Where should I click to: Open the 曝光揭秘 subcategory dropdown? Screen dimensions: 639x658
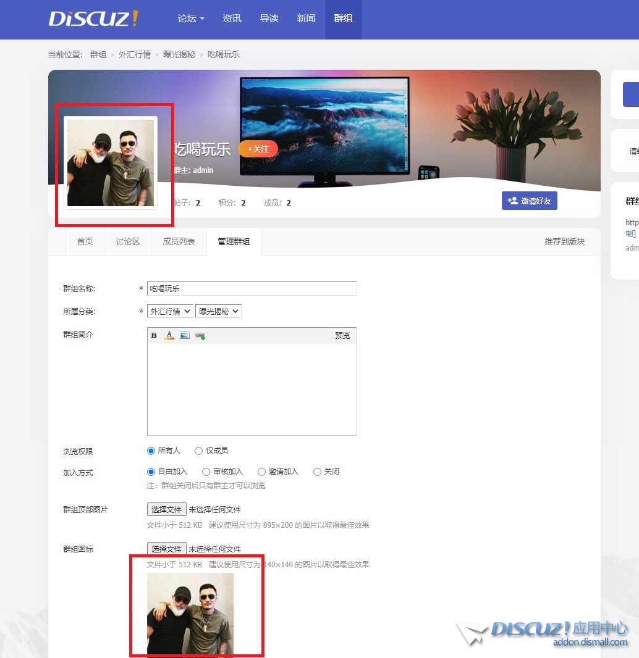pos(218,312)
